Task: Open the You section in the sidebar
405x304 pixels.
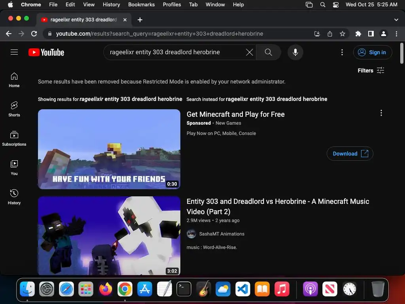Action: (14, 167)
